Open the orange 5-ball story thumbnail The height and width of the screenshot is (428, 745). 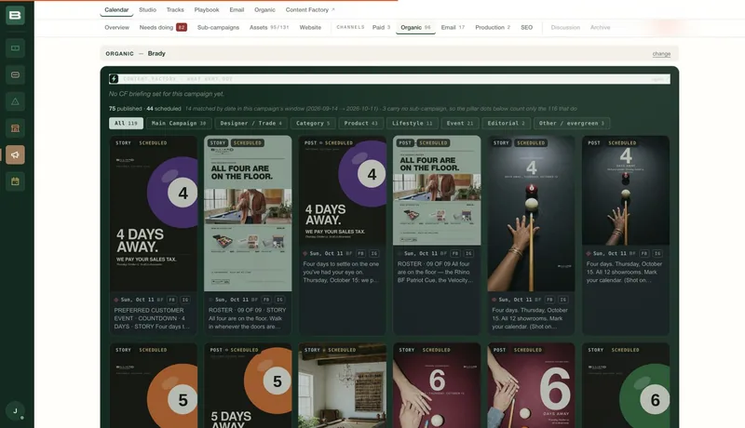(x=154, y=386)
